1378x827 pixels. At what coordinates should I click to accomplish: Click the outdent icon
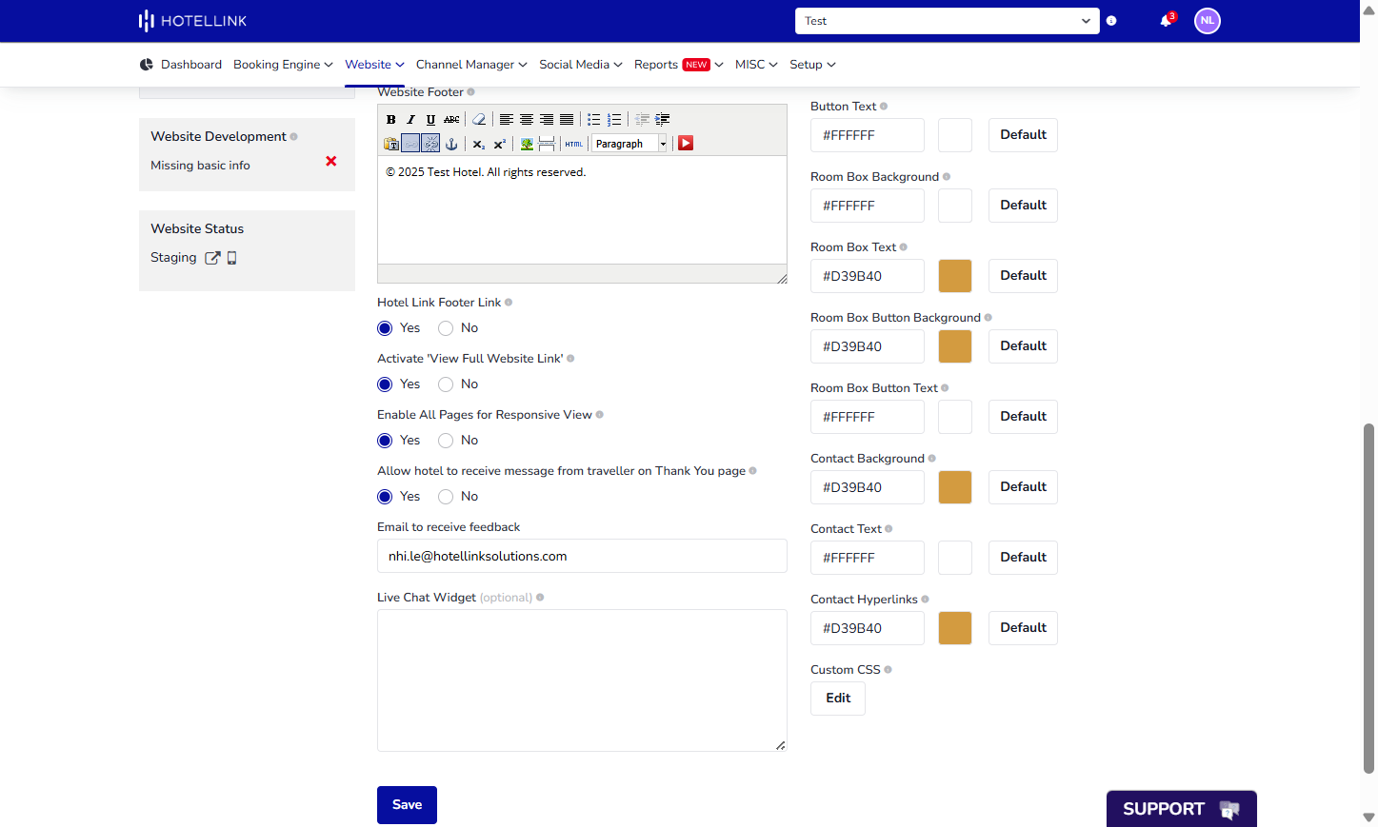(x=643, y=120)
